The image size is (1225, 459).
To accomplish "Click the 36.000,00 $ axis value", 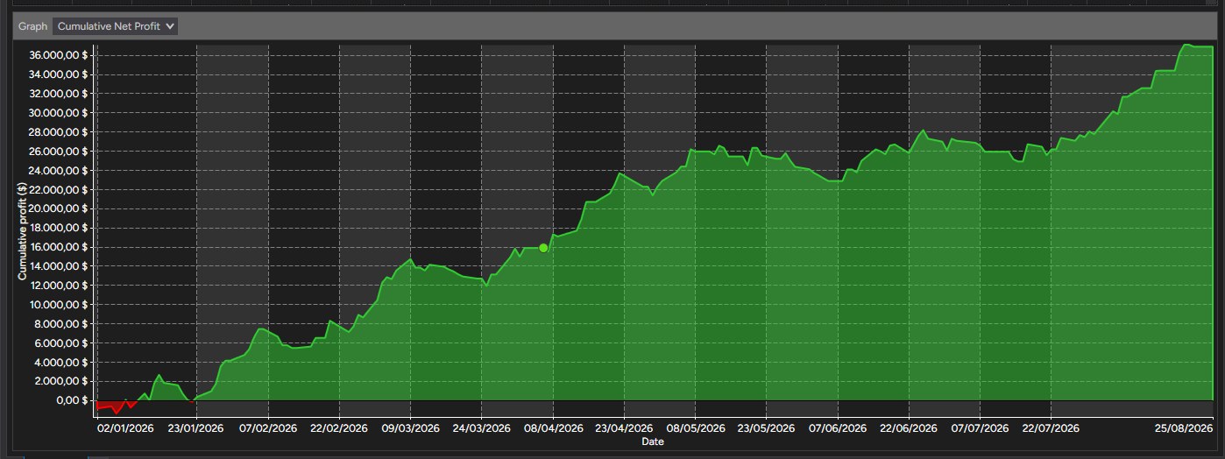I will (x=60, y=55).
